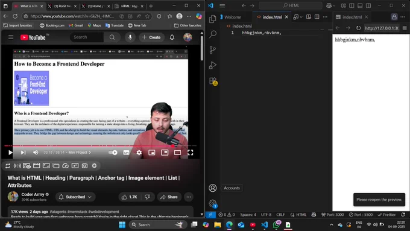Toggle VS Code primary side bar layout
The width and height of the screenshot is (410, 231).
pos(352,5)
